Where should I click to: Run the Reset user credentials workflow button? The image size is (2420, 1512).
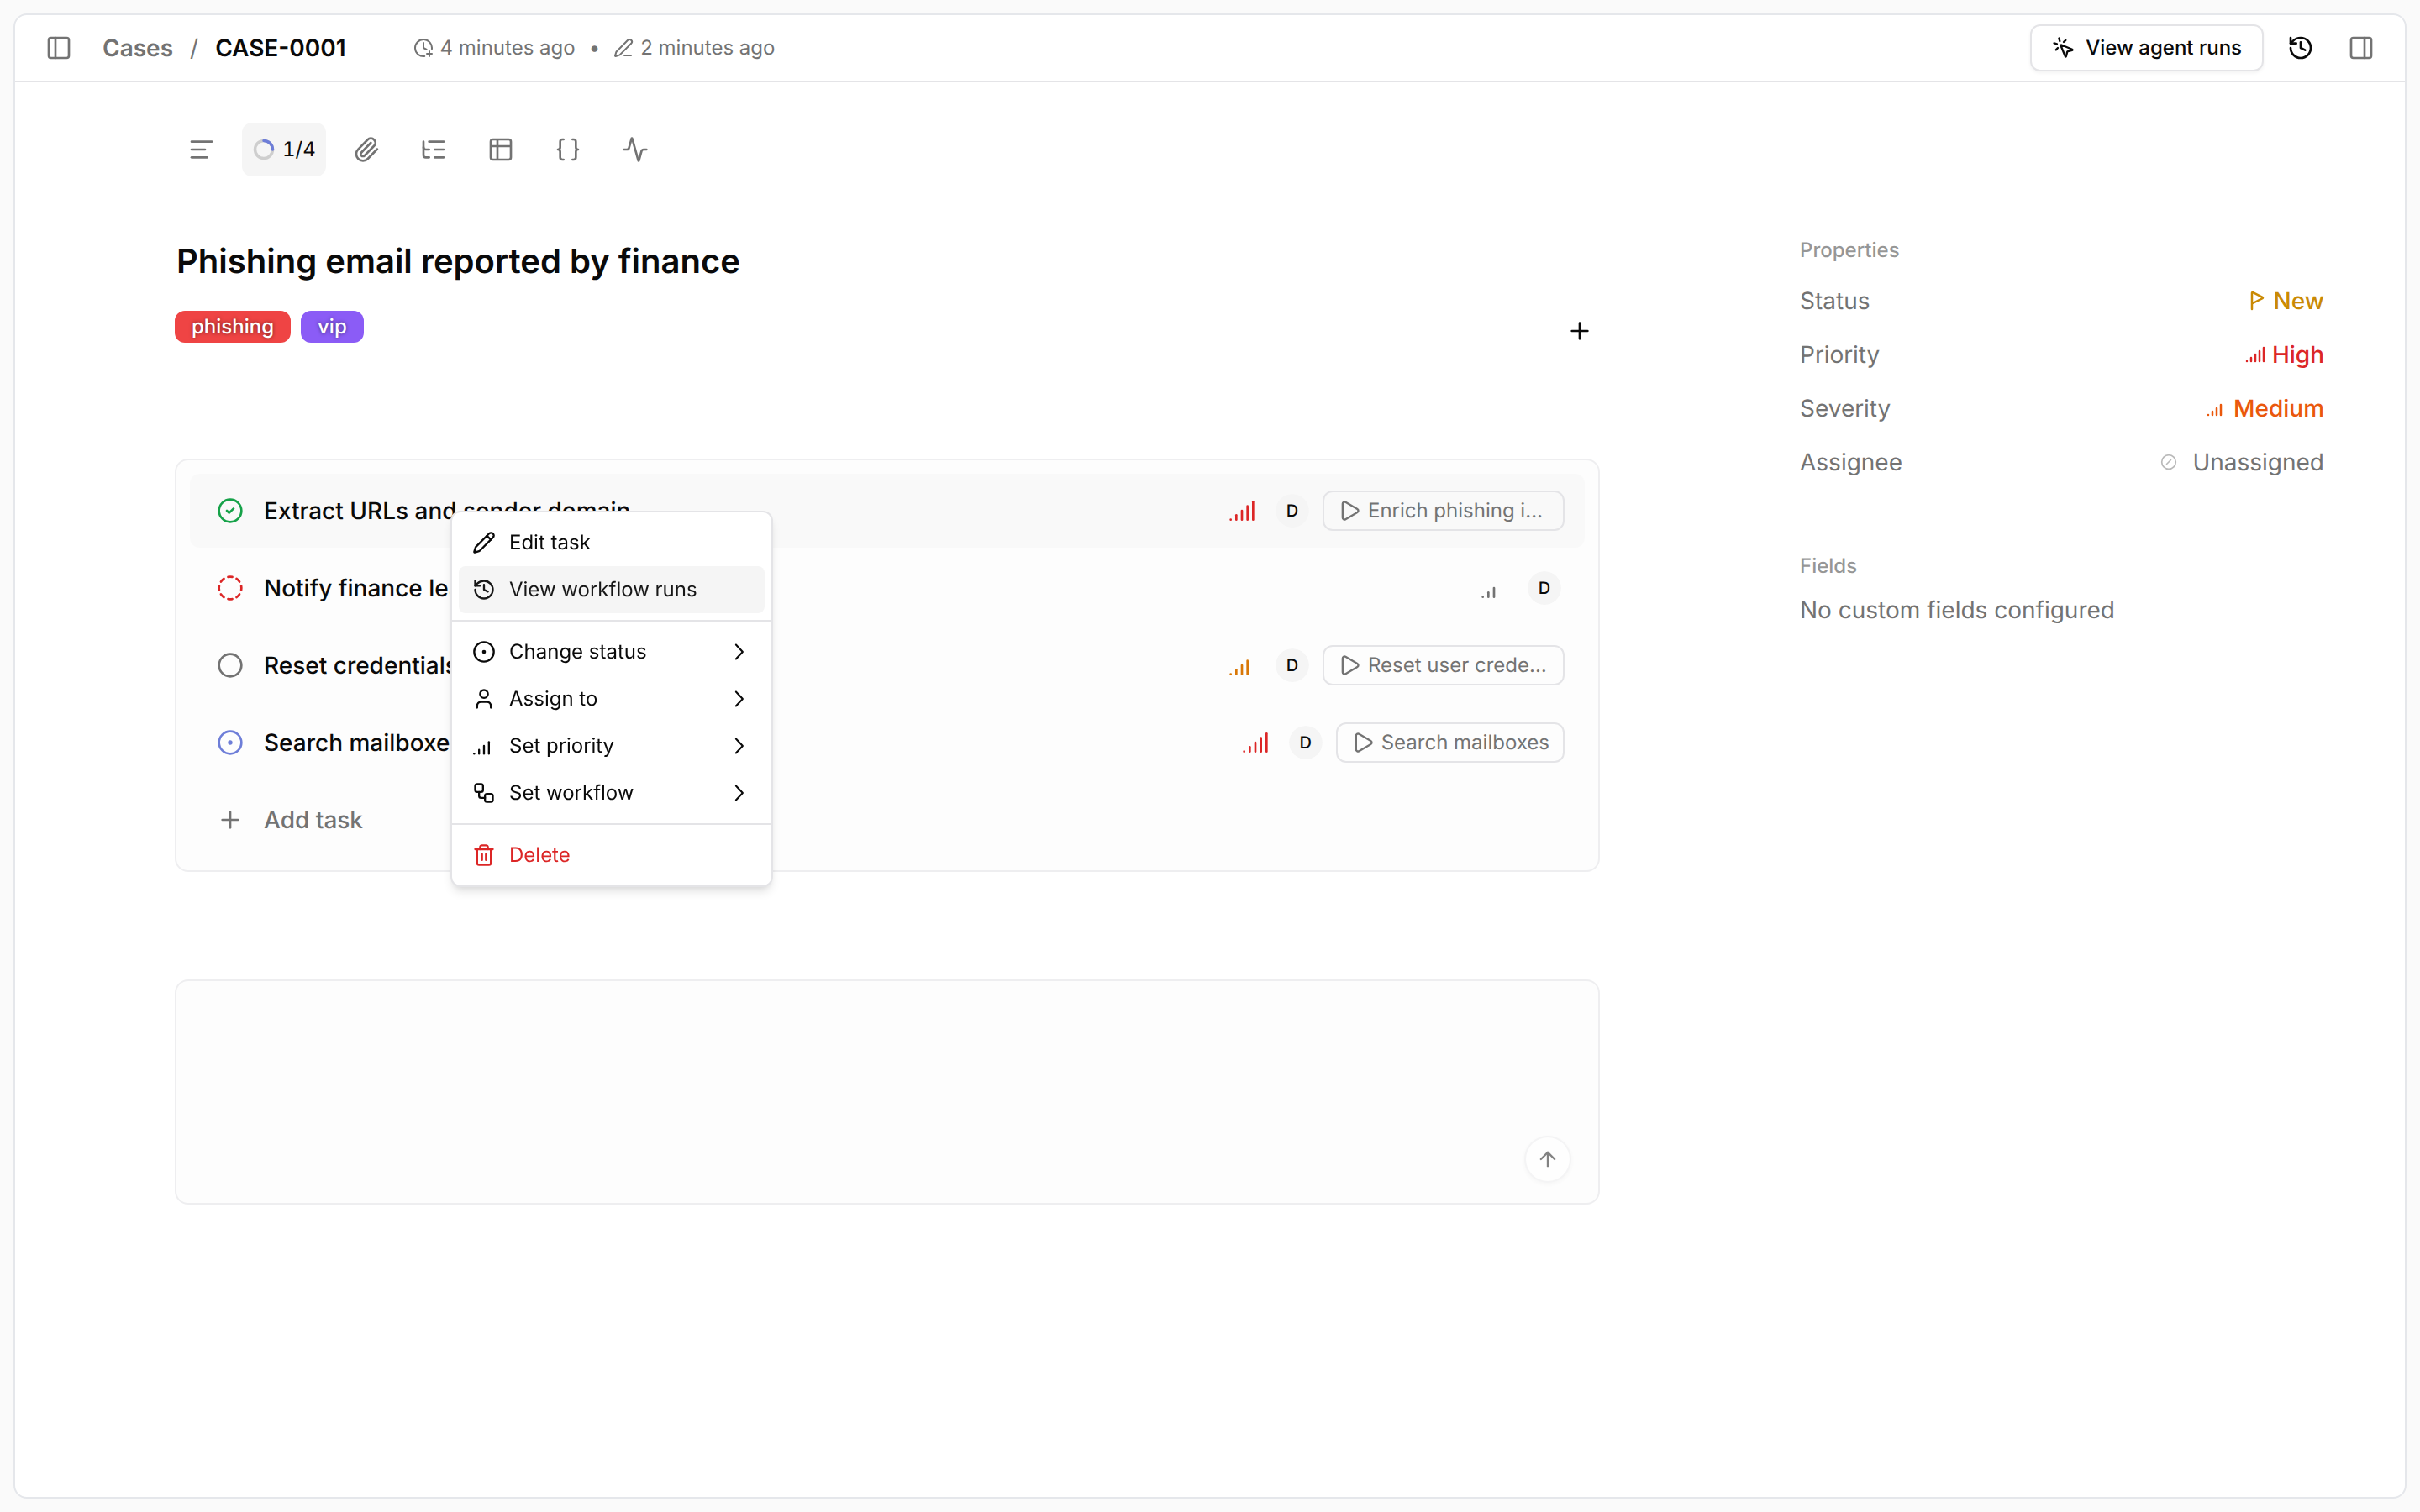1442,666
